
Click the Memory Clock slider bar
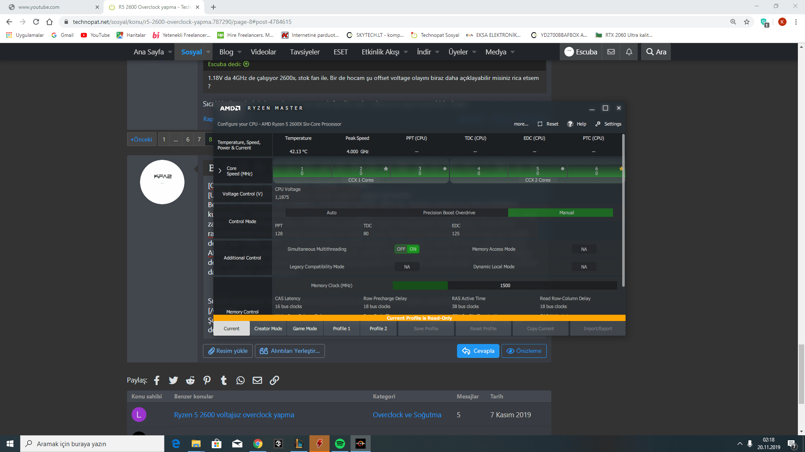click(x=505, y=285)
